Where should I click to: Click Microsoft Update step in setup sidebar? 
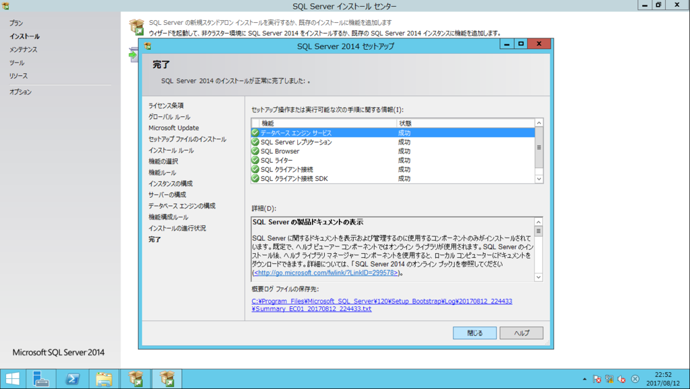[x=173, y=128]
